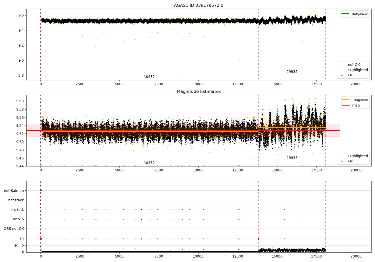Click the orange outlier point at magnitude 9.0
The height and width of the screenshot is (262, 375).
pyautogui.click(x=239, y=60)
